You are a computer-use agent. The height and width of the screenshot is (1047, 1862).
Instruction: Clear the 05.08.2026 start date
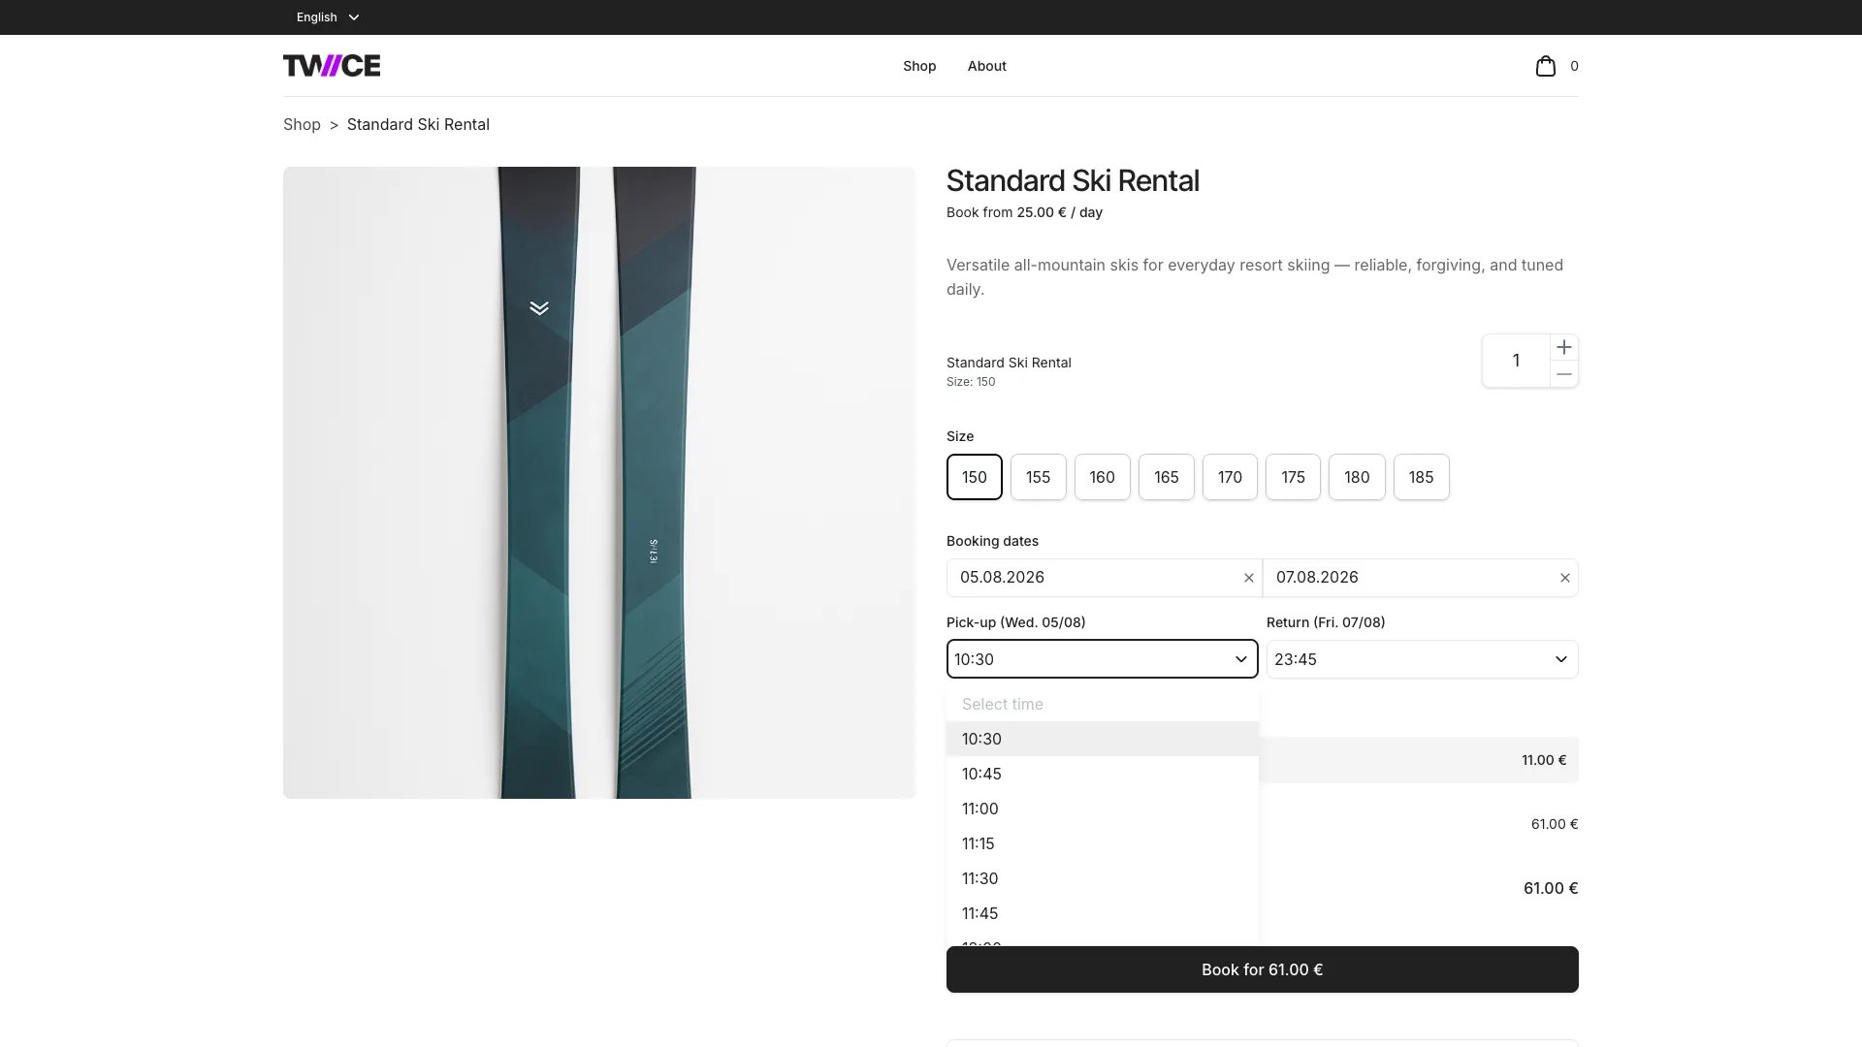1249,578
